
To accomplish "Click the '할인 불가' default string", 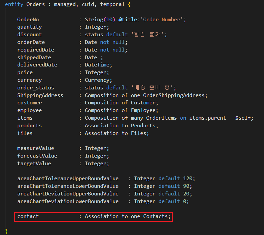I will click(148, 35).
